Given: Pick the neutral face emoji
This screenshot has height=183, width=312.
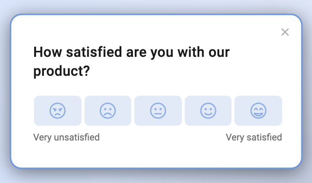Looking at the screenshot, I should click(158, 111).
